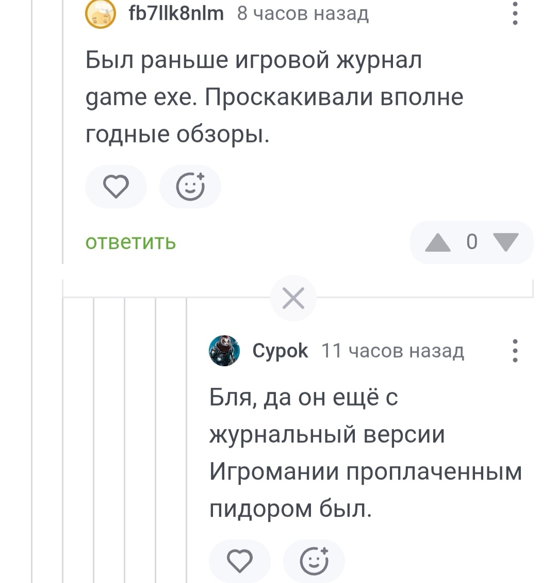This screenshot has width=557, height=583.
Task: Collapse the reply thread with the X button
Action: 293,298
